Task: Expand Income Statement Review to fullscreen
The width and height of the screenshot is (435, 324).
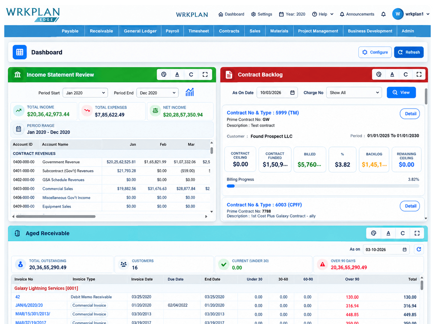Action: tap(205, 75)
